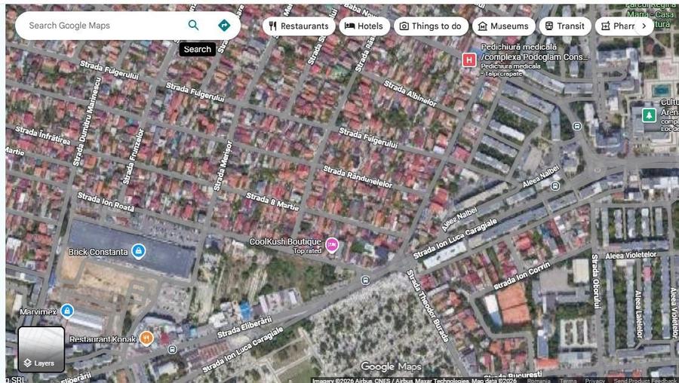Click the Marvimex label
The width and height of the screenshot is (679, 383).
click(38, 311)
